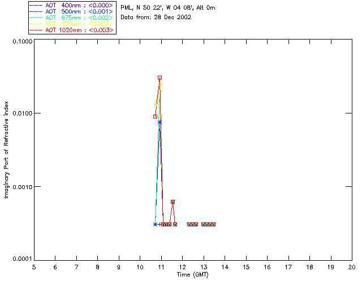
Task: Click the AOT 1020nm legend entry
Action: [x=72, y=30]
